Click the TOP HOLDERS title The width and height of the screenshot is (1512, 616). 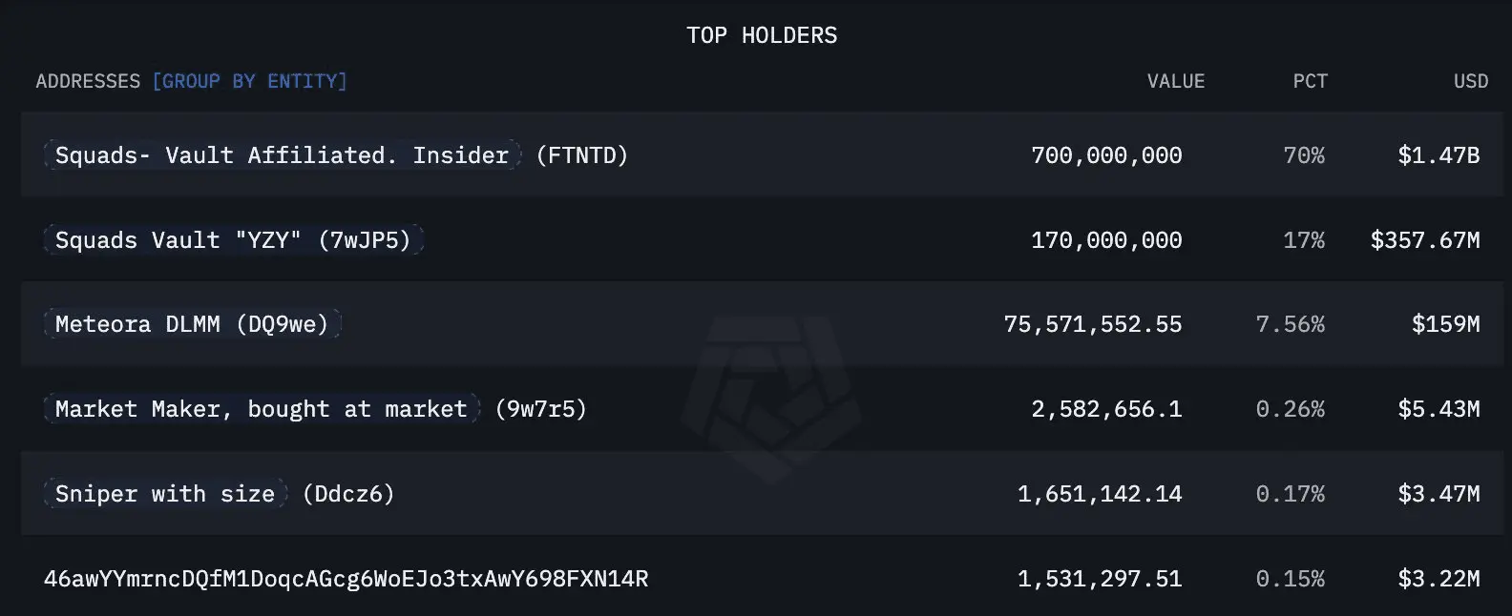click(762, 35)
